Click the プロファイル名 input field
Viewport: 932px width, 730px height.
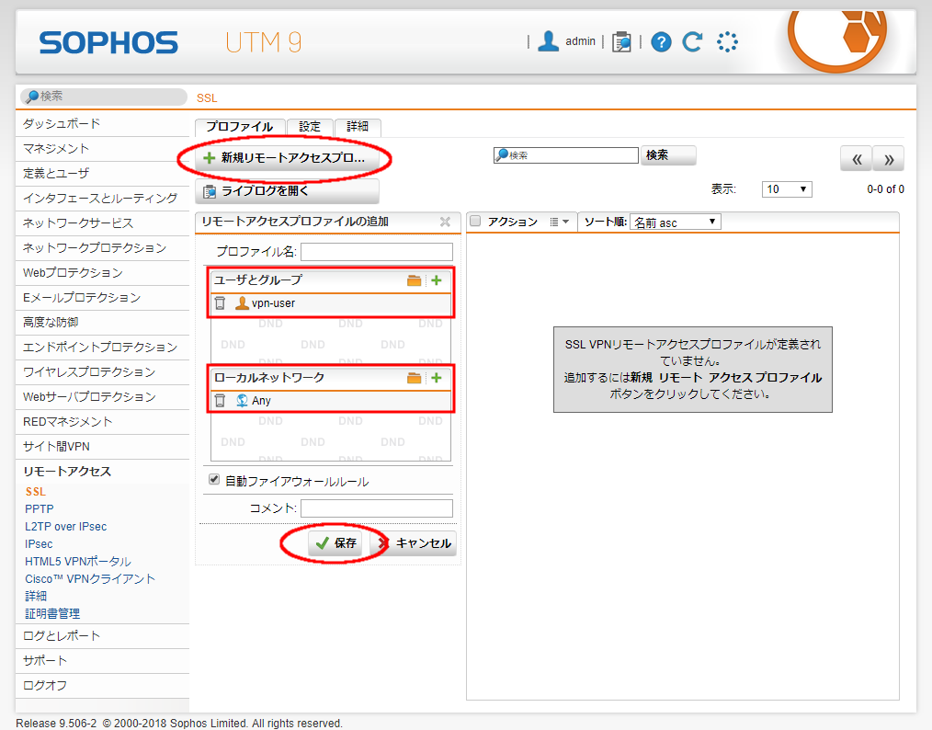coord(377,252)
